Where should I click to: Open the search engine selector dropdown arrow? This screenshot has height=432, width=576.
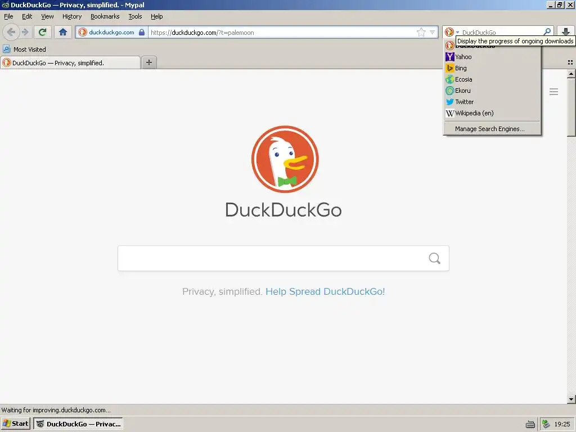457,33
